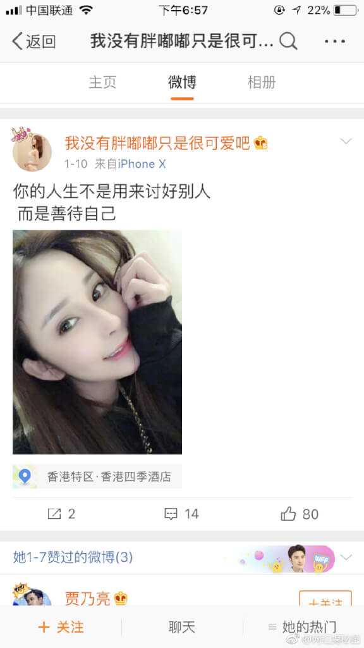Tap the repost icon with count 2
This screenshot has height=648, width=364.
click(x=54, y=514)
